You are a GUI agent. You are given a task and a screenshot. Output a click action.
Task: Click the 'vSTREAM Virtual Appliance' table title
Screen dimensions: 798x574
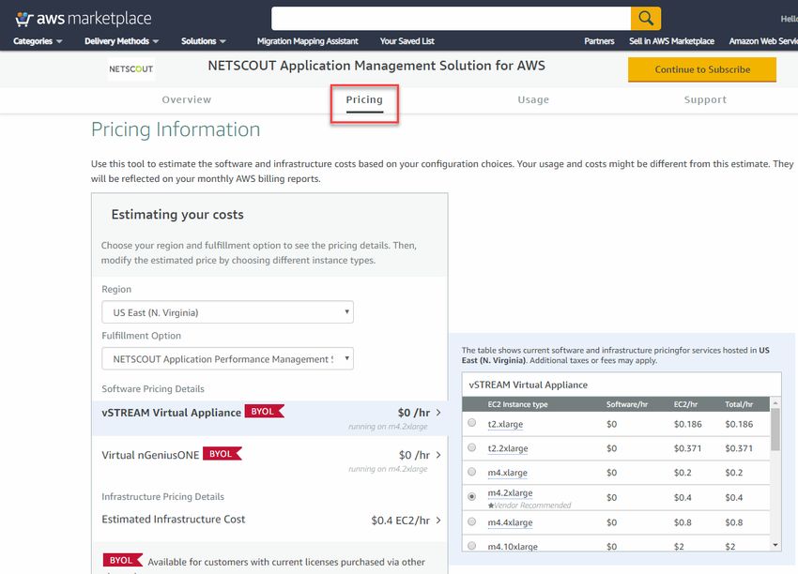[x=529, y=385]
